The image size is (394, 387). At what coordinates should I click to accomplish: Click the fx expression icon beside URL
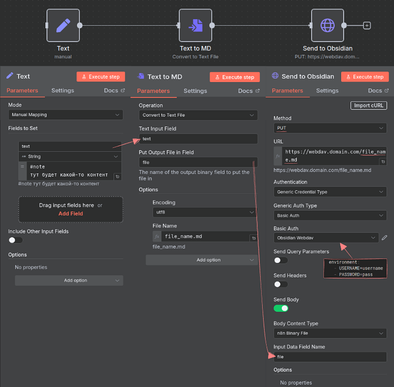(278, 156)
